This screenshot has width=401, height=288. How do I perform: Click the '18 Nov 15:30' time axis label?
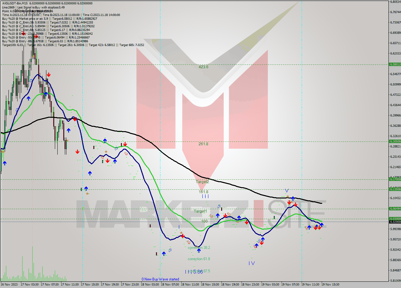click(x=210, y=285)
